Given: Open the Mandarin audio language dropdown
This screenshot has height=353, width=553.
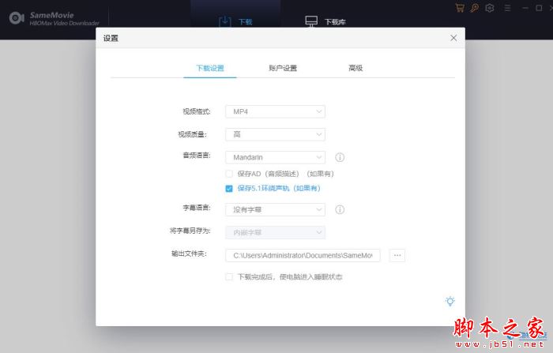Looking at the screenshot, I should point(275,157).
